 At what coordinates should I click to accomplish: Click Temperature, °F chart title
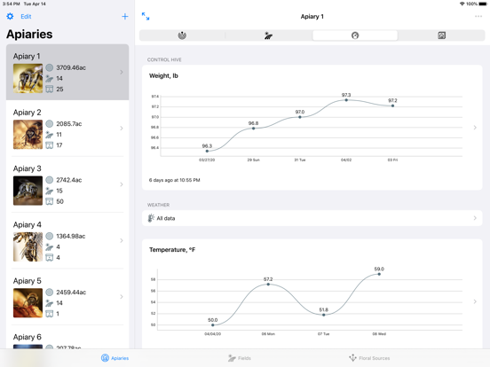tap(172, 250)
